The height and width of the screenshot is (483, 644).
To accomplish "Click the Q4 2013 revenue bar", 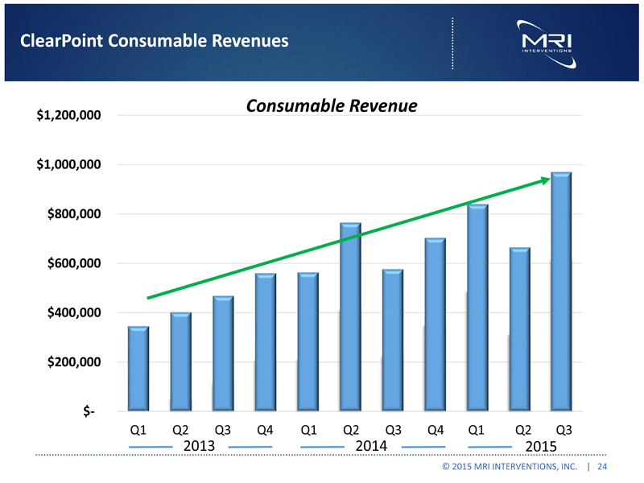I will (x=266, y=342).
